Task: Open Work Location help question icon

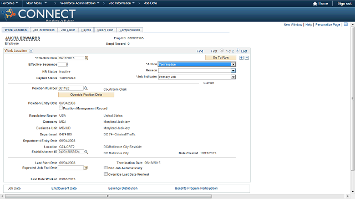Action: click(x=31, y=51)
